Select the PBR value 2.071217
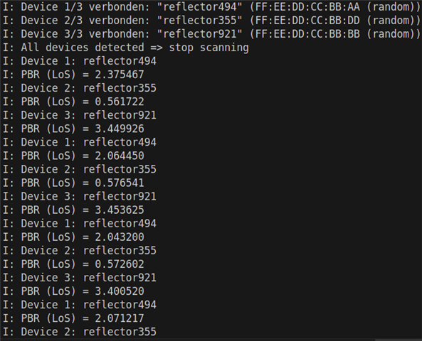Image resolution: width=422 pixels, height=341 pixels. (120, 318)
